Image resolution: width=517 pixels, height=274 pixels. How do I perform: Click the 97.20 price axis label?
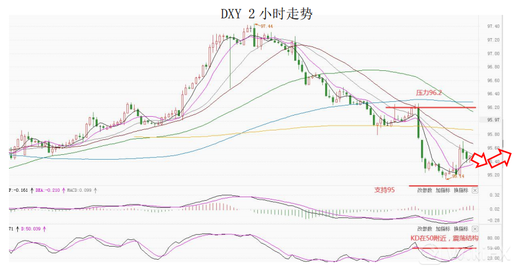[x=493, y=40]
